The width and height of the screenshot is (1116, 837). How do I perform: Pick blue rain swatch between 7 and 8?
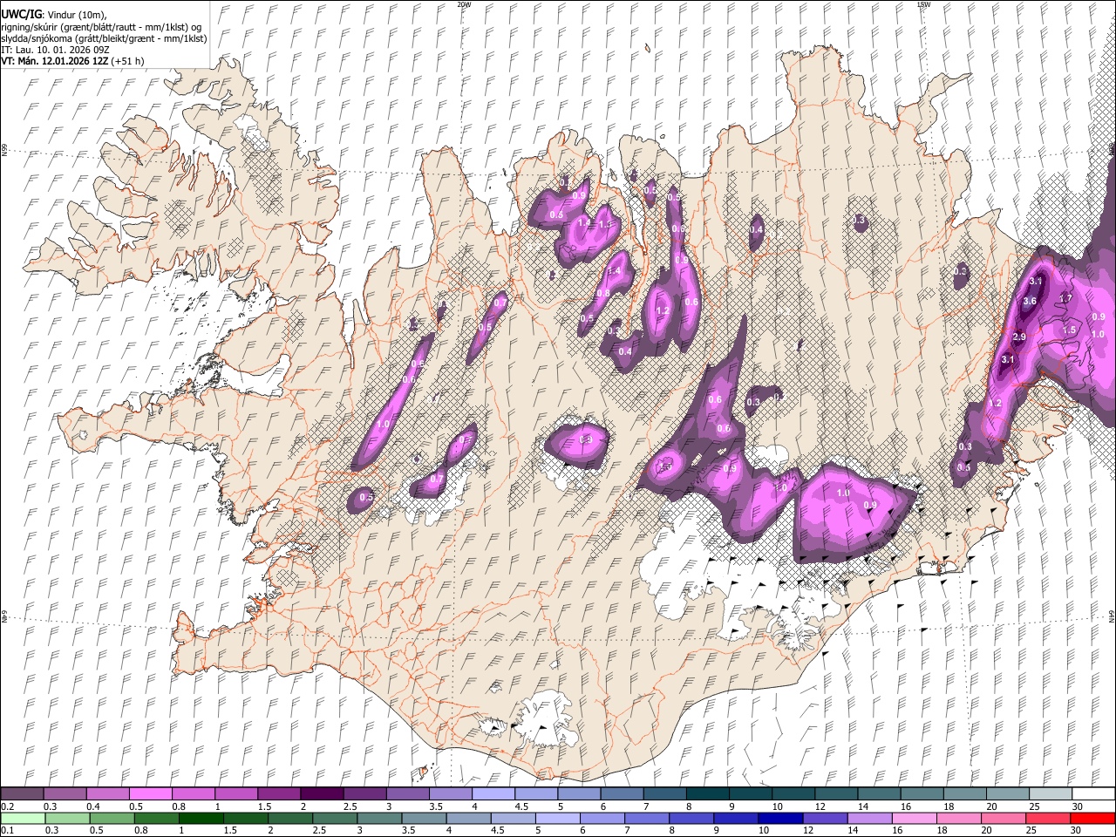pos(647,819)
